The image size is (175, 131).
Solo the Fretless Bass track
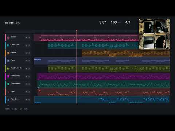29,76
